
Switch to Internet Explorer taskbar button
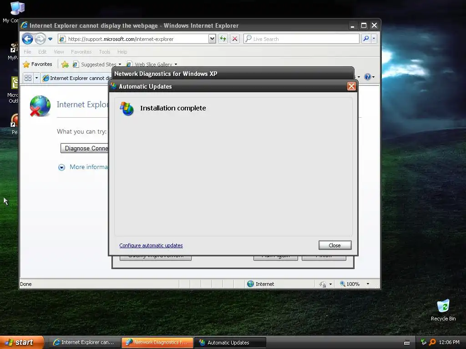84,342
